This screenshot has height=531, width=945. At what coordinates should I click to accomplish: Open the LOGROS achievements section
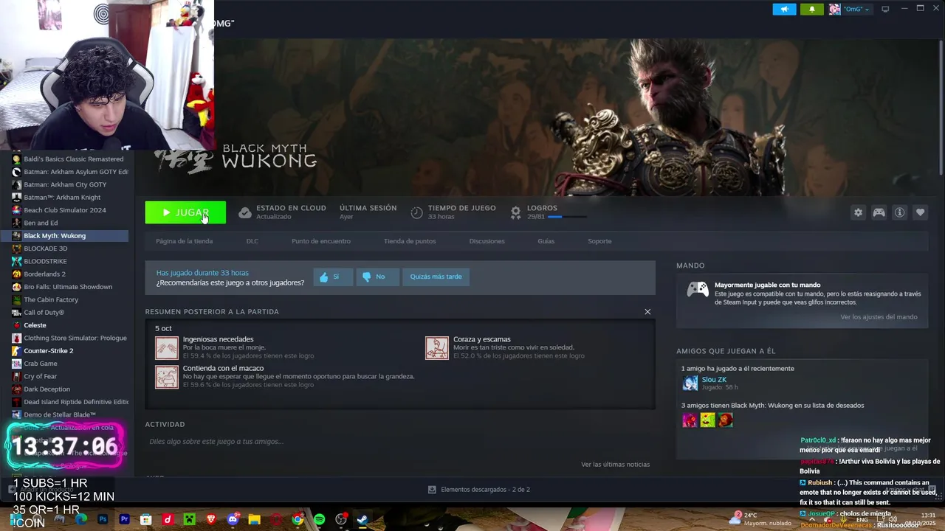542,208
